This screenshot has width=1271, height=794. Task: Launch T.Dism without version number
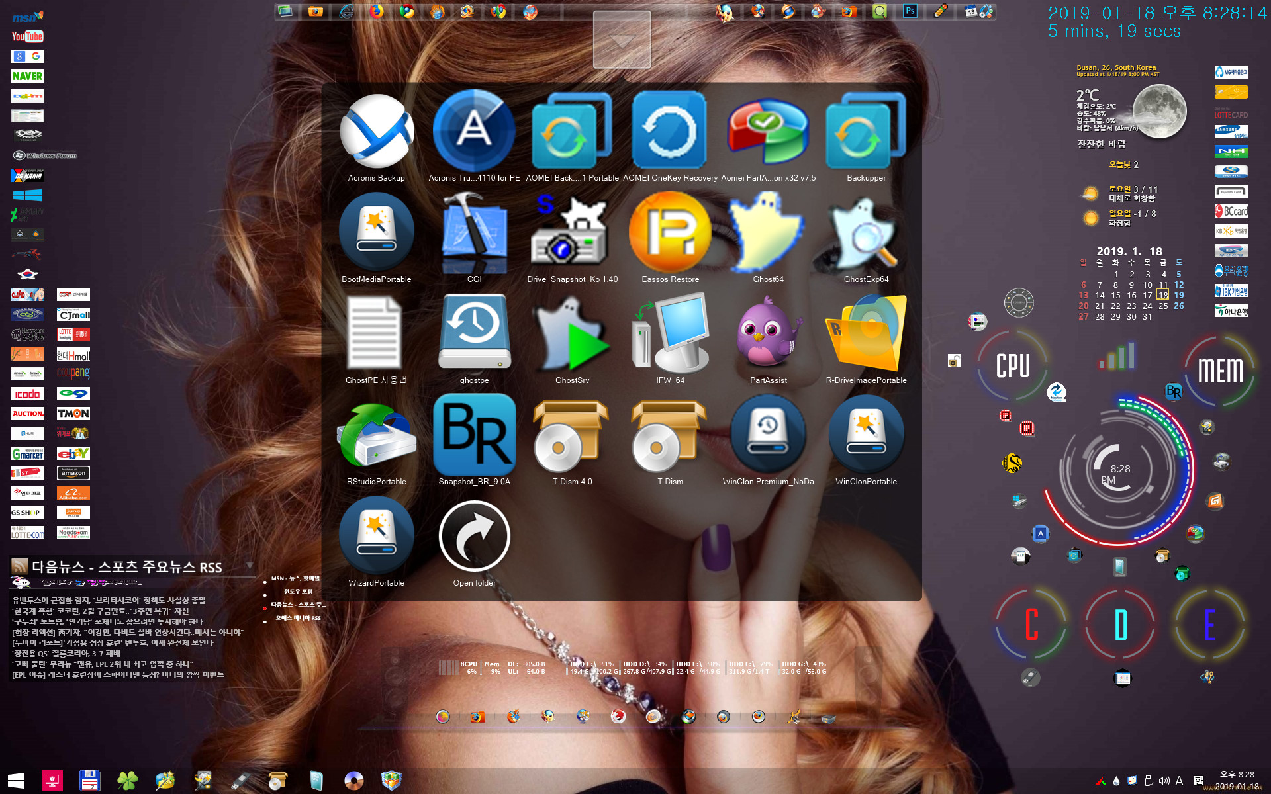670,435
